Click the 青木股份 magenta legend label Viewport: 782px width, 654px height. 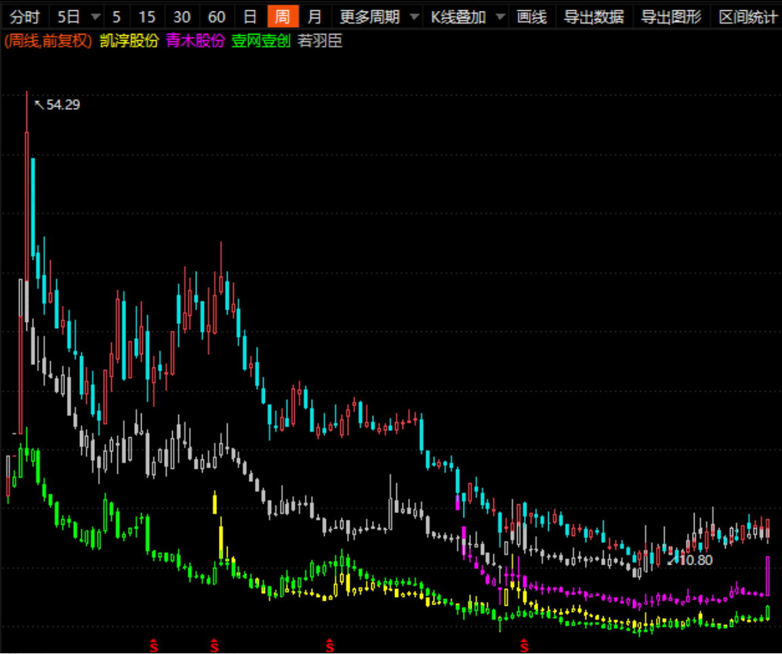click(x=195, y=41)
